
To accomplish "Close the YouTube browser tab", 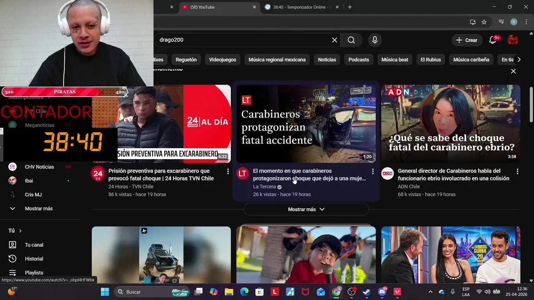I will (254, 7).
